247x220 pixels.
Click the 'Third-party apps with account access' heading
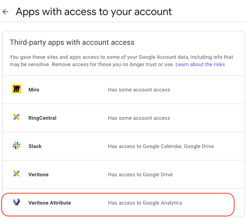click(x=72, y=42)
